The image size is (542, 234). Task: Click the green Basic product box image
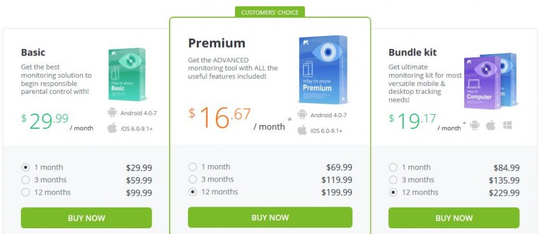127,75
